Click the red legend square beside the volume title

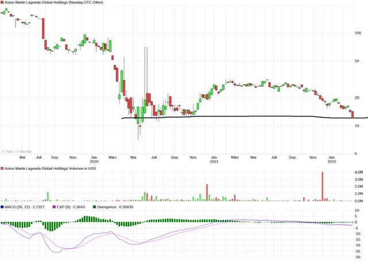point(2,169)
